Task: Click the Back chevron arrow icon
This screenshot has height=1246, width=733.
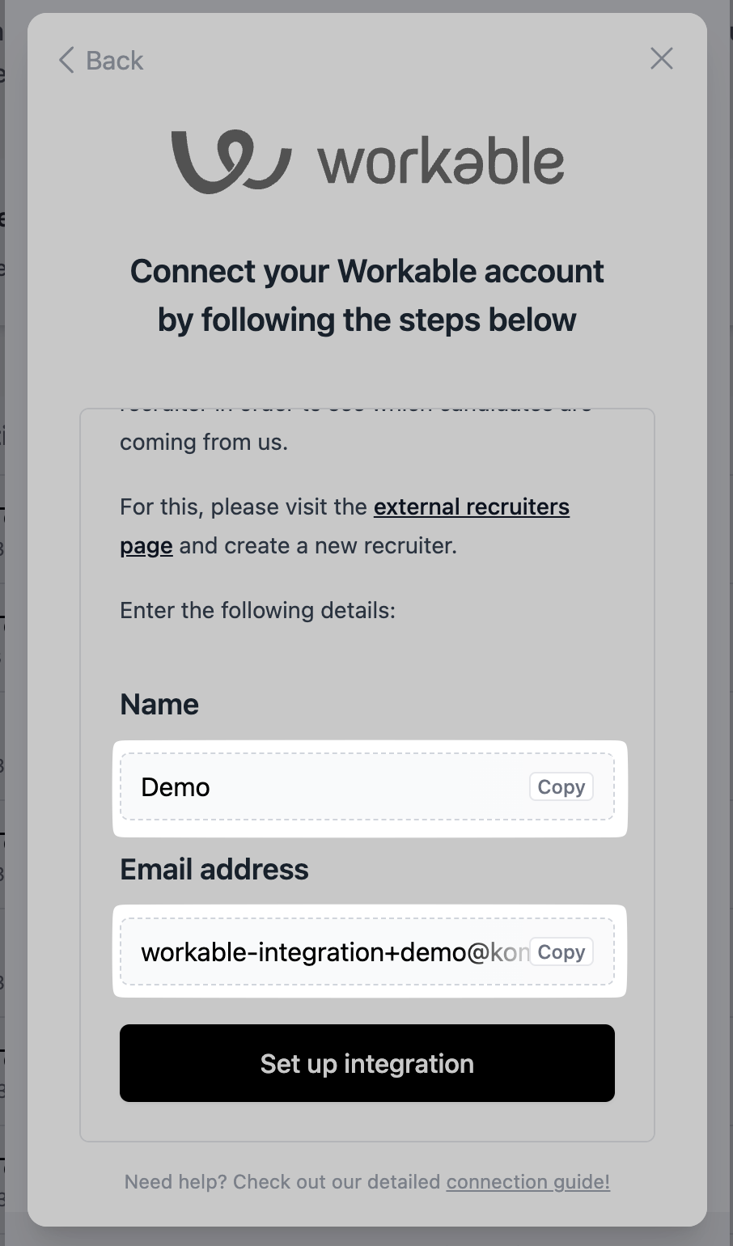Action: tap(66, 60)
